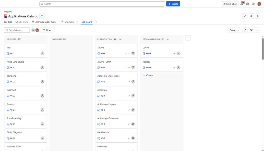264x151 pixels.
Task: Click the assignee icon on the Accenture card
Action: click(x=133, y=96)
